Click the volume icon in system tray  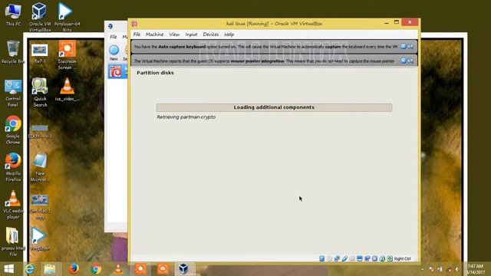click(457, 269)
